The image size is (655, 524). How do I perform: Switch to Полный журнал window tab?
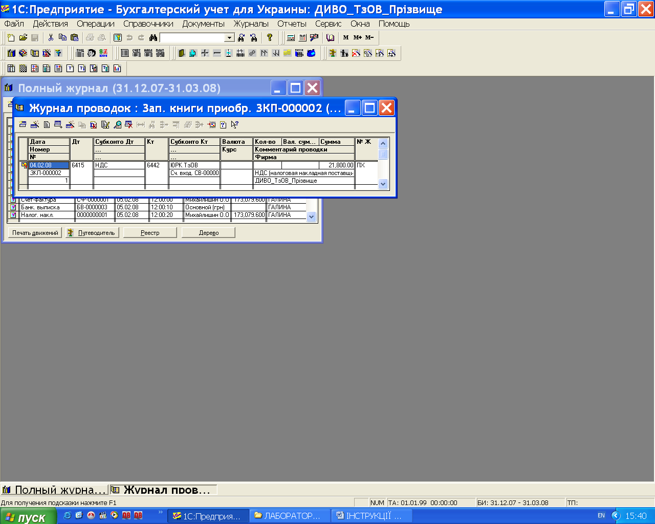[54, 490]
